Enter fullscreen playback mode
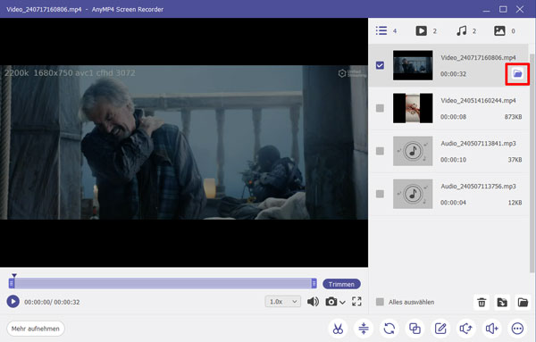Screen dimensions: 536x342 pyautogui.click(x=356, y=301)
